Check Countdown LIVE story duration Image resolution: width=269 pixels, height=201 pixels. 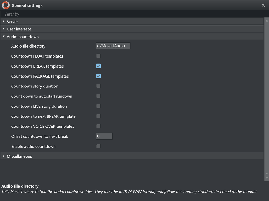coord(98,106)
